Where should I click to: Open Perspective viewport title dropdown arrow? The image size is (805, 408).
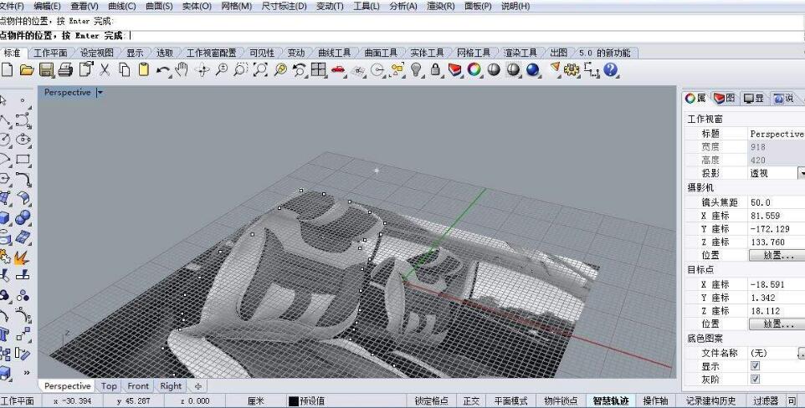(100, 93)
